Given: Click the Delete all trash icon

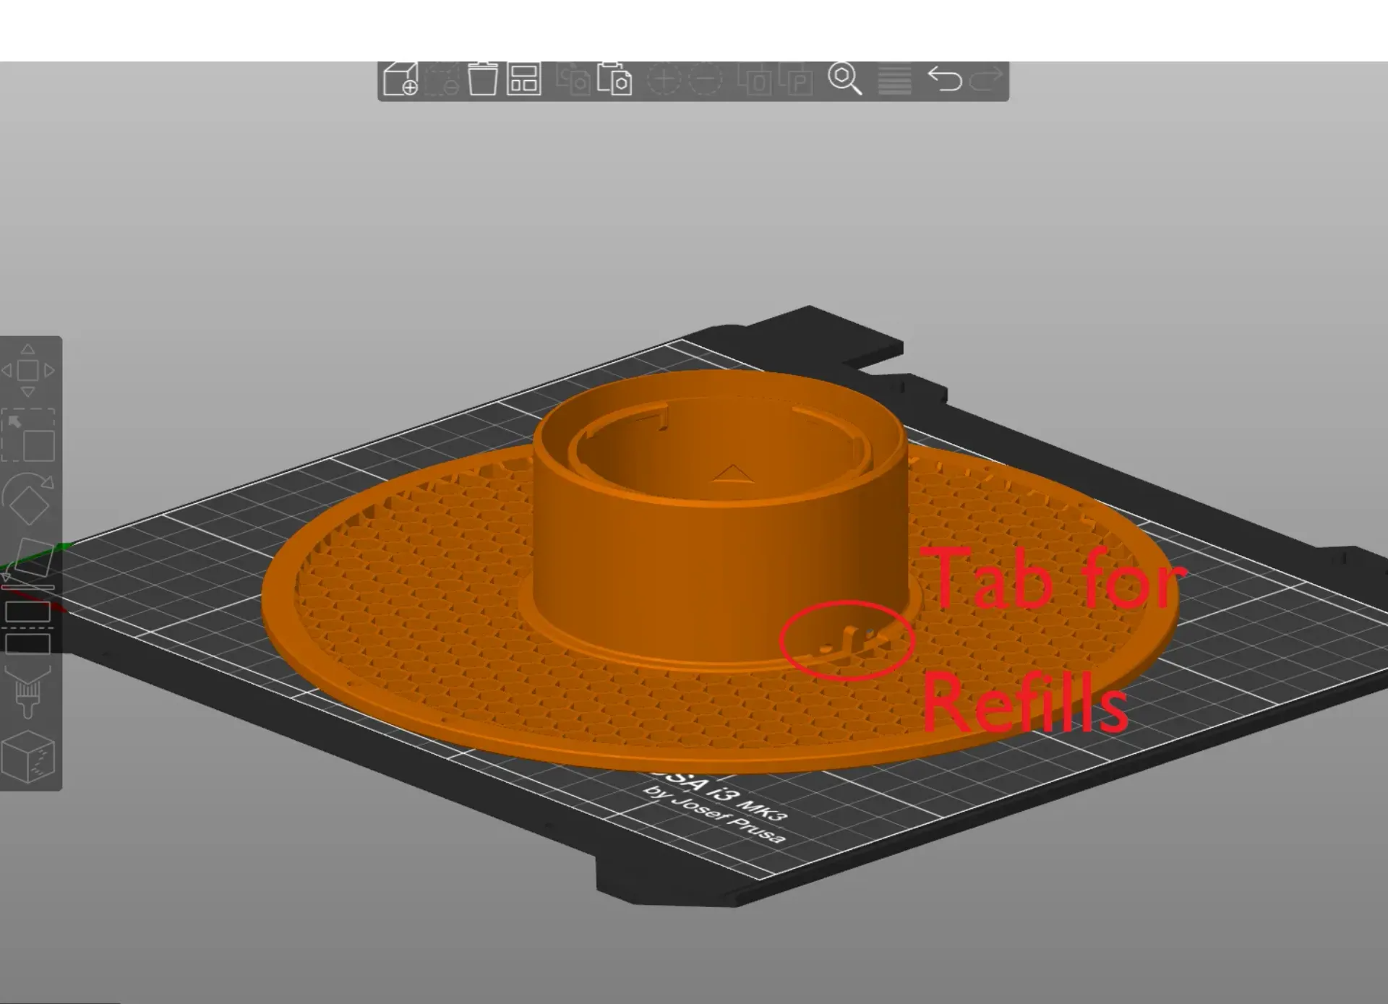Looking at the screenshot, I should (x=482, y=79).
